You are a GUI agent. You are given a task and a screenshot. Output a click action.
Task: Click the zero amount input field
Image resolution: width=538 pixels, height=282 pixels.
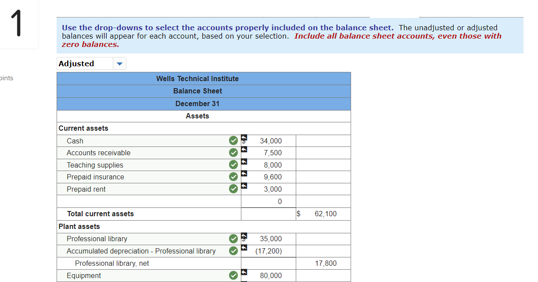(x=268, y=201)
